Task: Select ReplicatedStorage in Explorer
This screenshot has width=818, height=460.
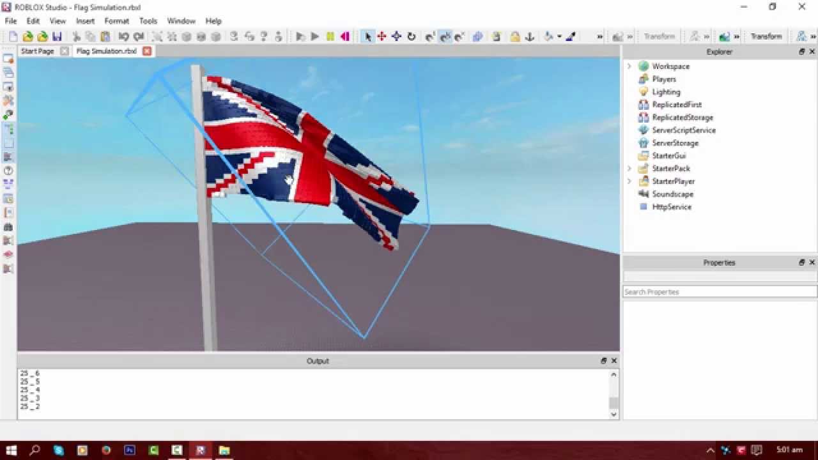Action: click(x=683, y=118)
